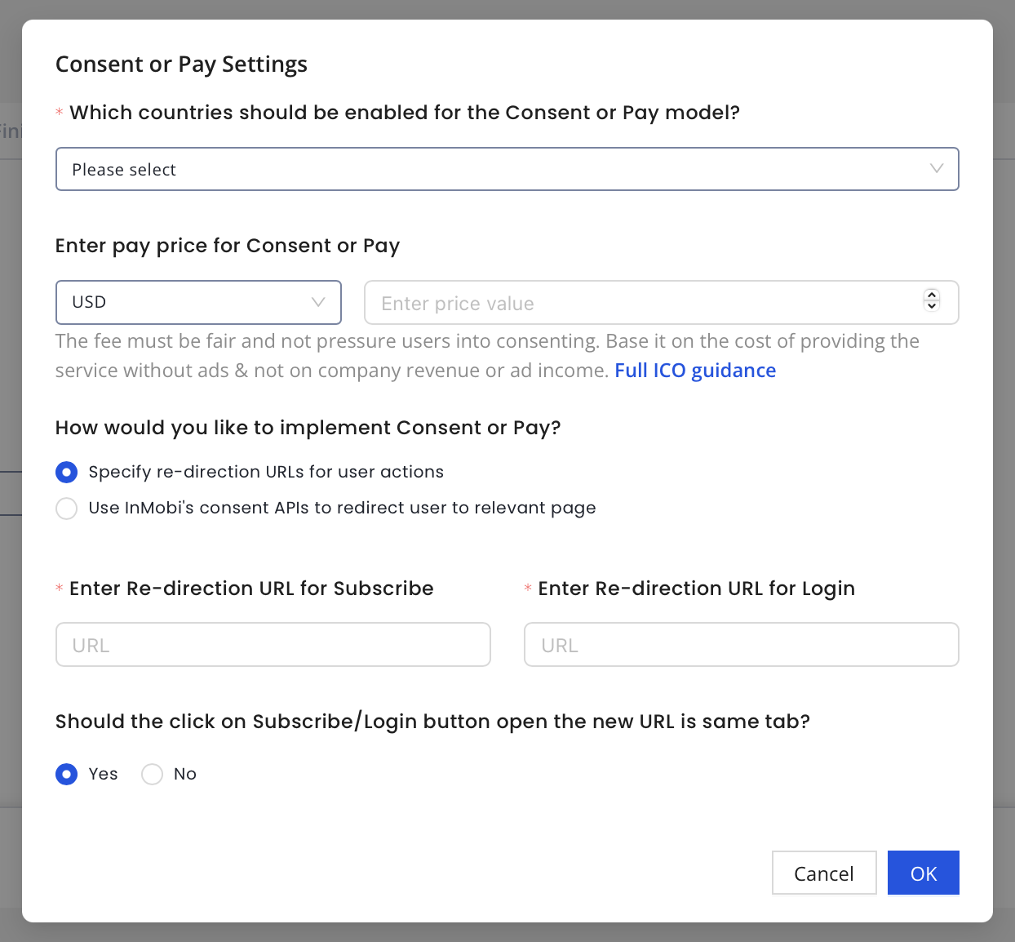This screenshot has width=1015, height=942.
Task: Select the 'No' radio button for same tab
Action: [153, 774]
